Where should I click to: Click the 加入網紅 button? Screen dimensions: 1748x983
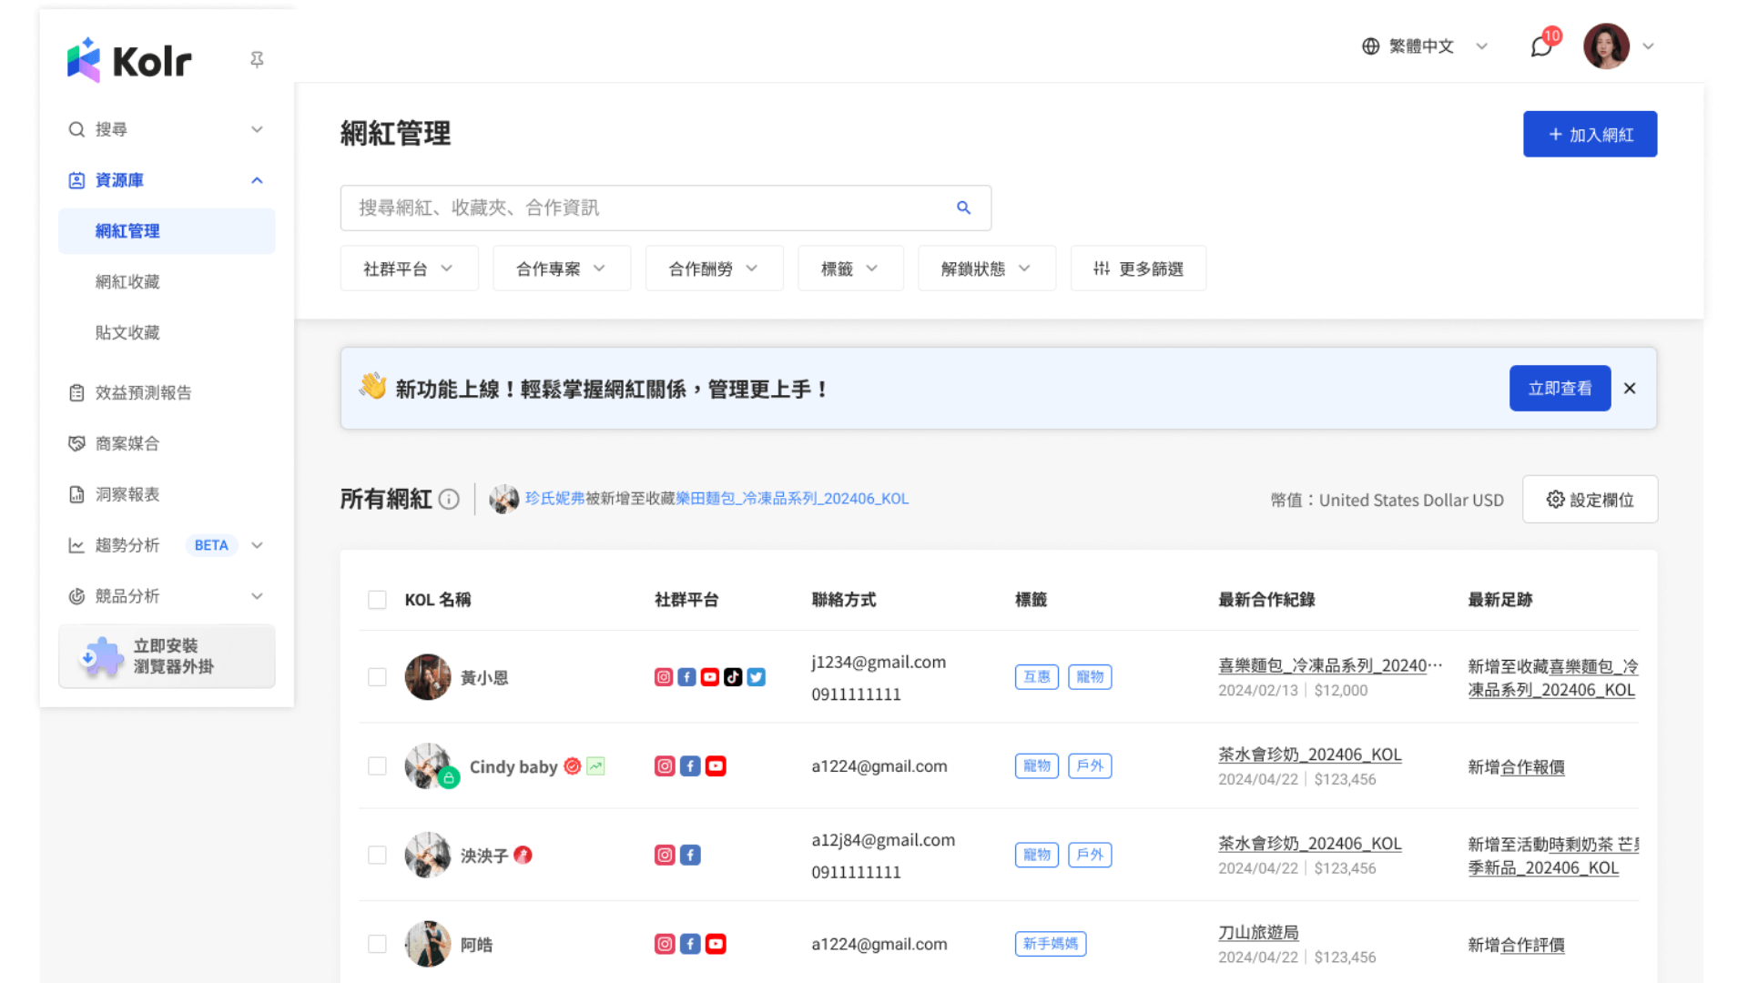tap(1590, 135)
